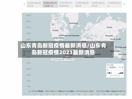The image size is (132, 99).
Task: Click the South Africa map label
Action: click(89, 57)
